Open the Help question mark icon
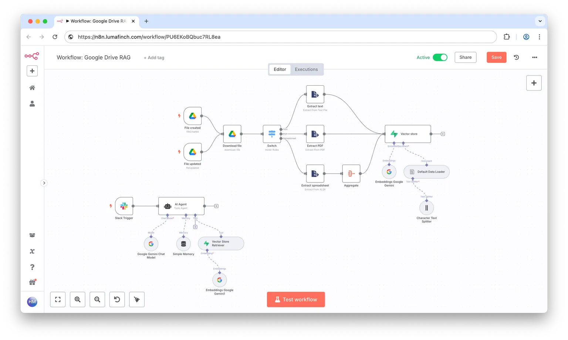 (32, 267)
